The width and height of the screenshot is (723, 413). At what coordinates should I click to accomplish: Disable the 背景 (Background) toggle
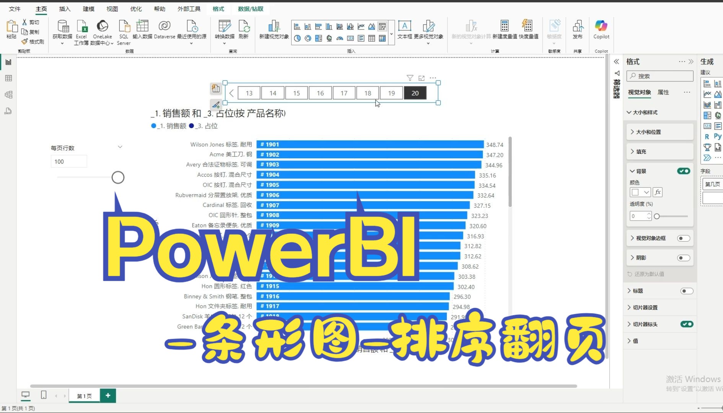684,171
